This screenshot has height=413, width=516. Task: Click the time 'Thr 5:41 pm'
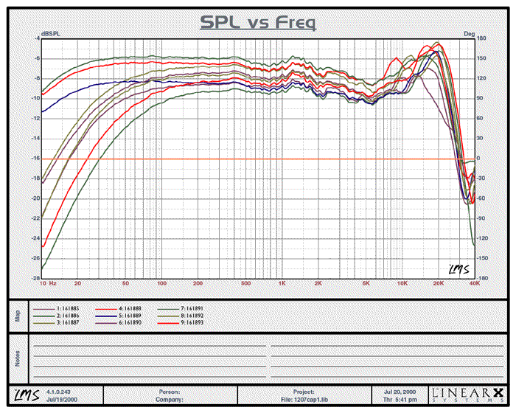pyautogui.click(x=400, y=400)
